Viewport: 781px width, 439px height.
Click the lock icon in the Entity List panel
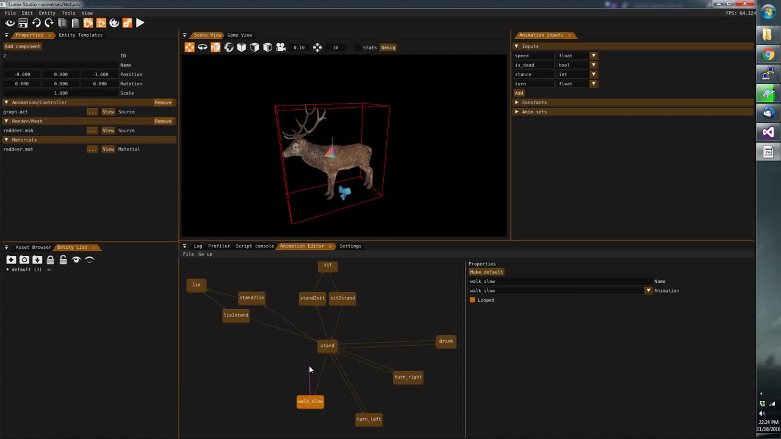coord(50,259)
